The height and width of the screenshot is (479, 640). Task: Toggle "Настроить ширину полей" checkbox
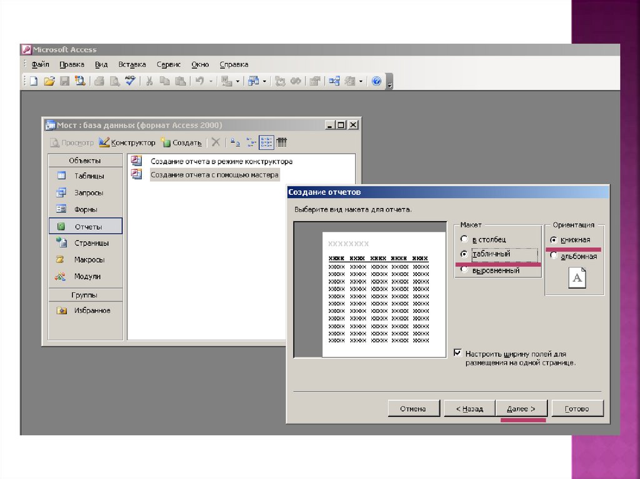[458, 353]
